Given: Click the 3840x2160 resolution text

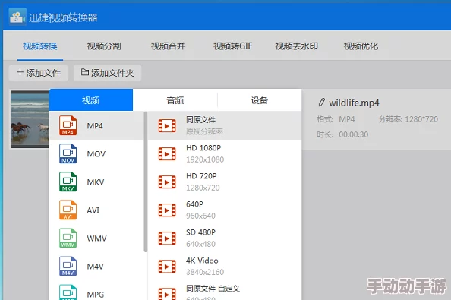Looking at the screenshot, I should point(205,272).
